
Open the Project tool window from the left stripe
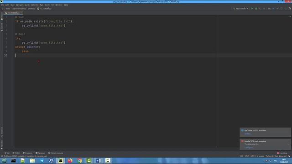pyautogui.click(x=2, y=16)
